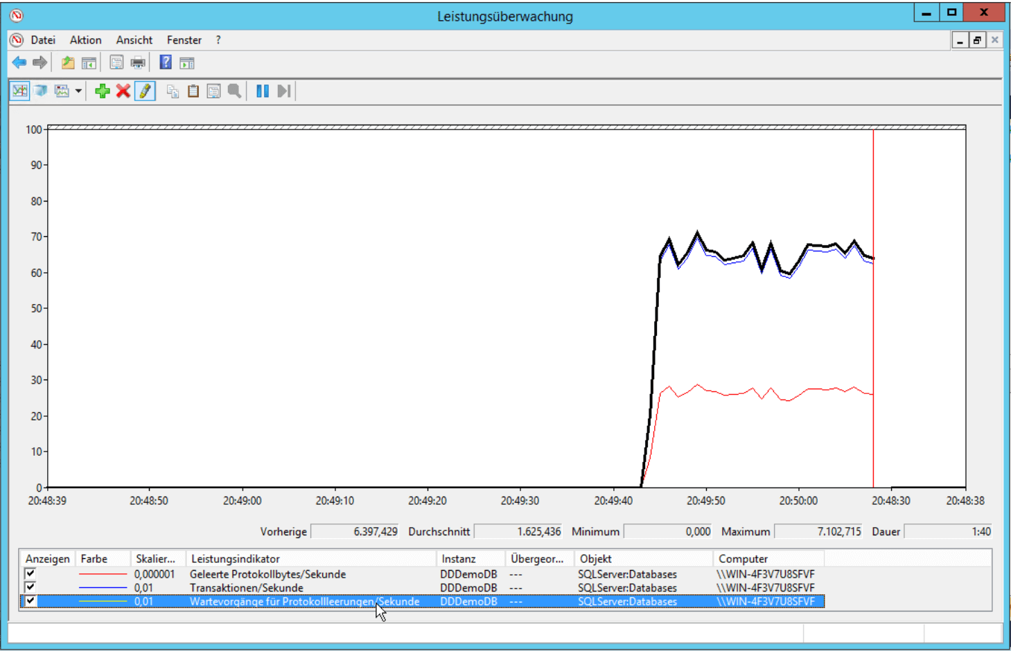This screenshot has height=651, width=1011.
Task: Uncheck Transaktionen/Sekunde display checkbox
Action: click(30, 587)
